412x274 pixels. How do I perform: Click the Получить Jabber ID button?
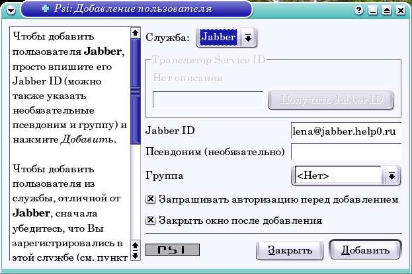[x=331, y=100]
